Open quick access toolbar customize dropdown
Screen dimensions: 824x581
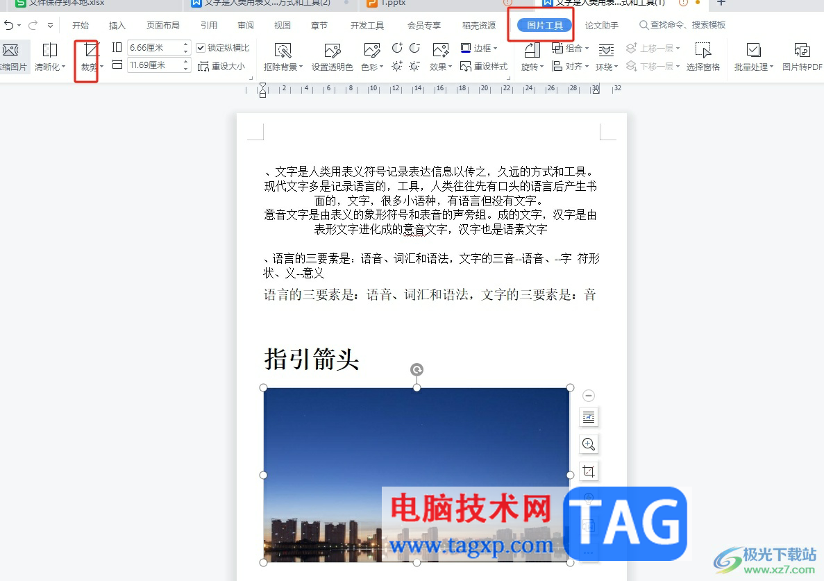click(x=50, y=25)
